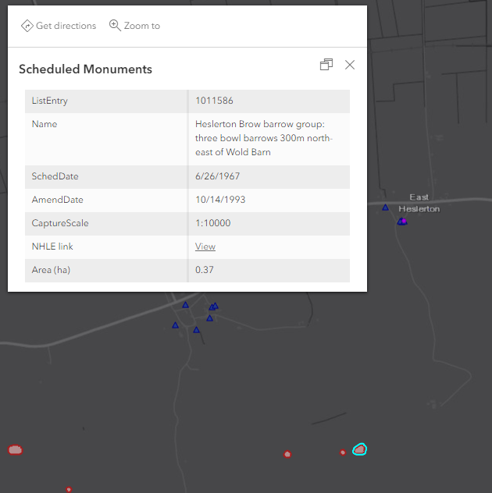
Task: Zoom to the selected monument
Action: click(x=135, y=26)
